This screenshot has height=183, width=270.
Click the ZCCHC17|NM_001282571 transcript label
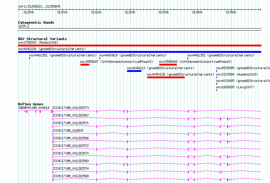[x=71, y=123]
